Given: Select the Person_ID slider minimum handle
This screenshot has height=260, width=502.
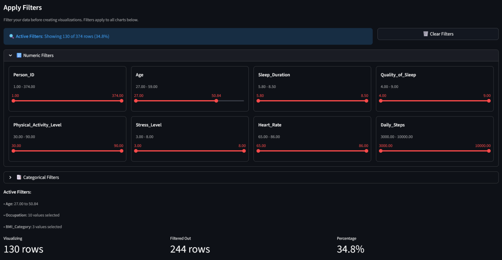Looking at the screenshot, I should [13, 101].
